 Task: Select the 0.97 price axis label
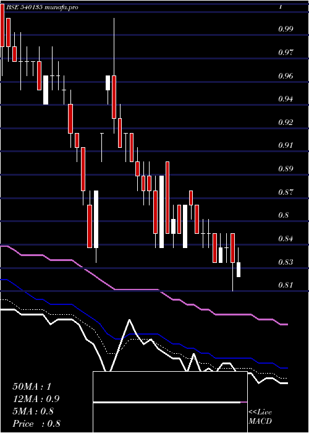click(x=286, y=52)
